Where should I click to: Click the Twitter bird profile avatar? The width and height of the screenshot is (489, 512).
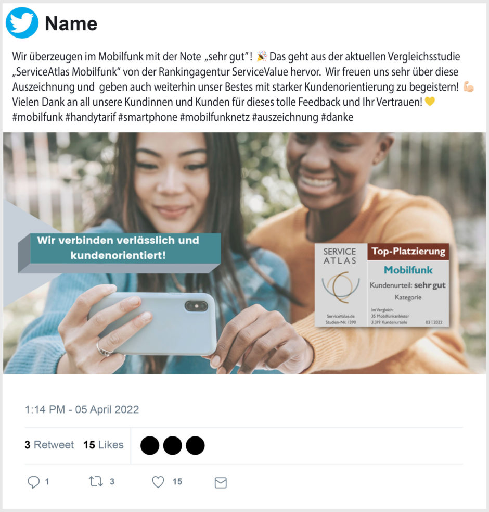(22, 23)
